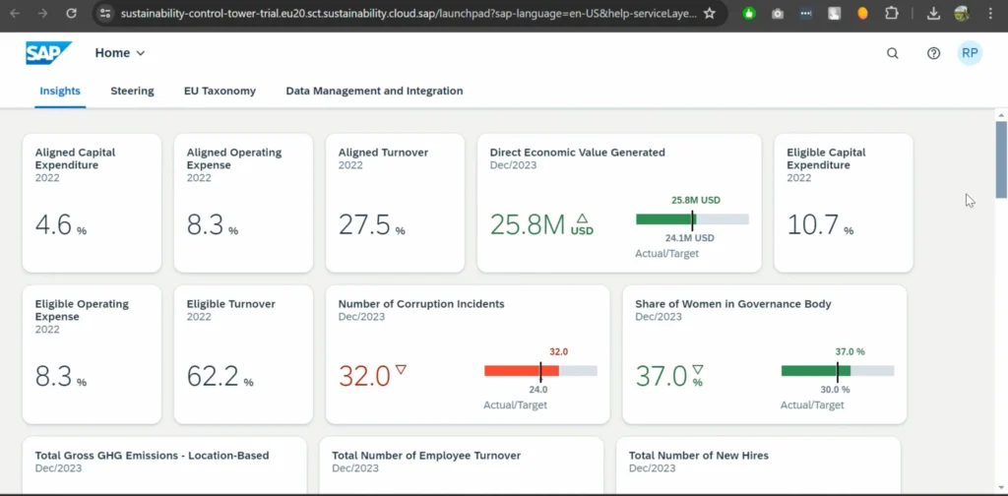Focus the browser address bar URL
The height and width of the screenshot is (496, 1008).
(408, 13)
